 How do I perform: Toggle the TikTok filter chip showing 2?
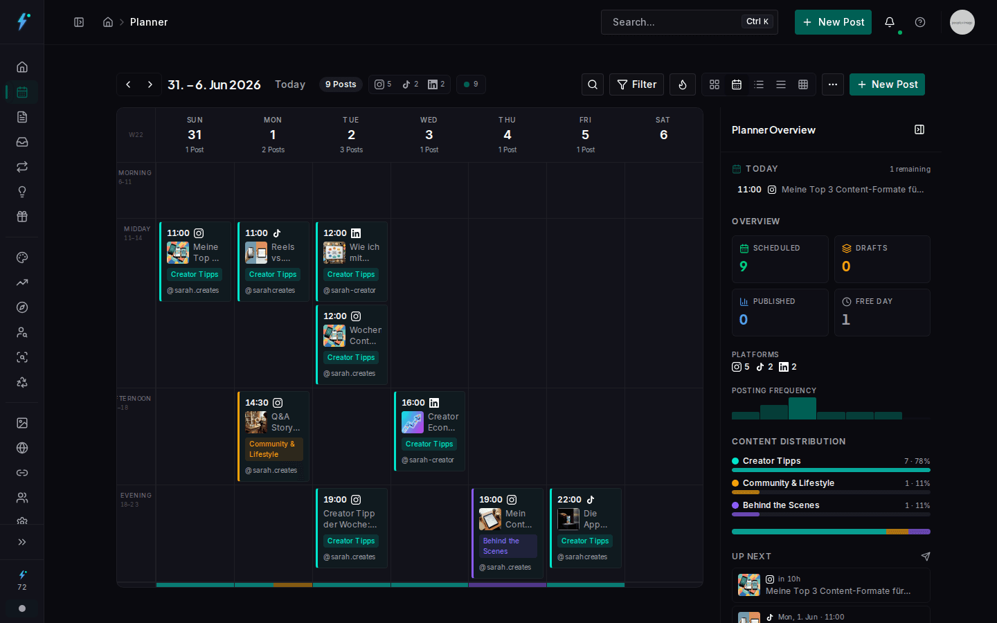(410, 84)
